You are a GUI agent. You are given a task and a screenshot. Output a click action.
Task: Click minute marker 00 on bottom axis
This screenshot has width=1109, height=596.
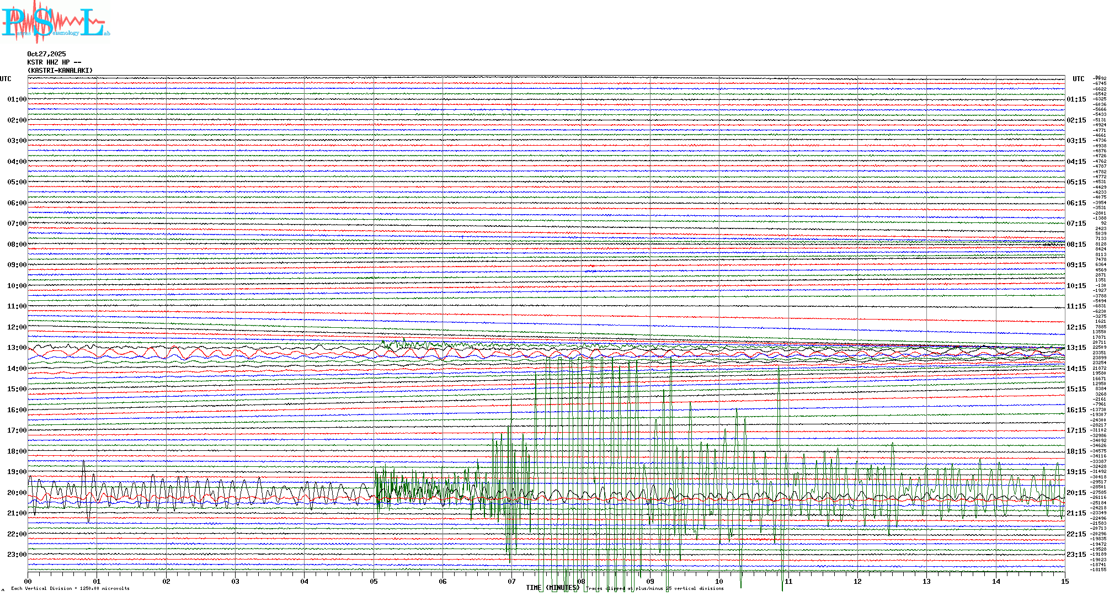click(x=28, y=581)
